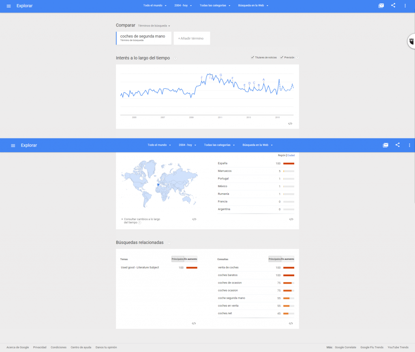Click the share icon in the topmost header

(393, 6)
